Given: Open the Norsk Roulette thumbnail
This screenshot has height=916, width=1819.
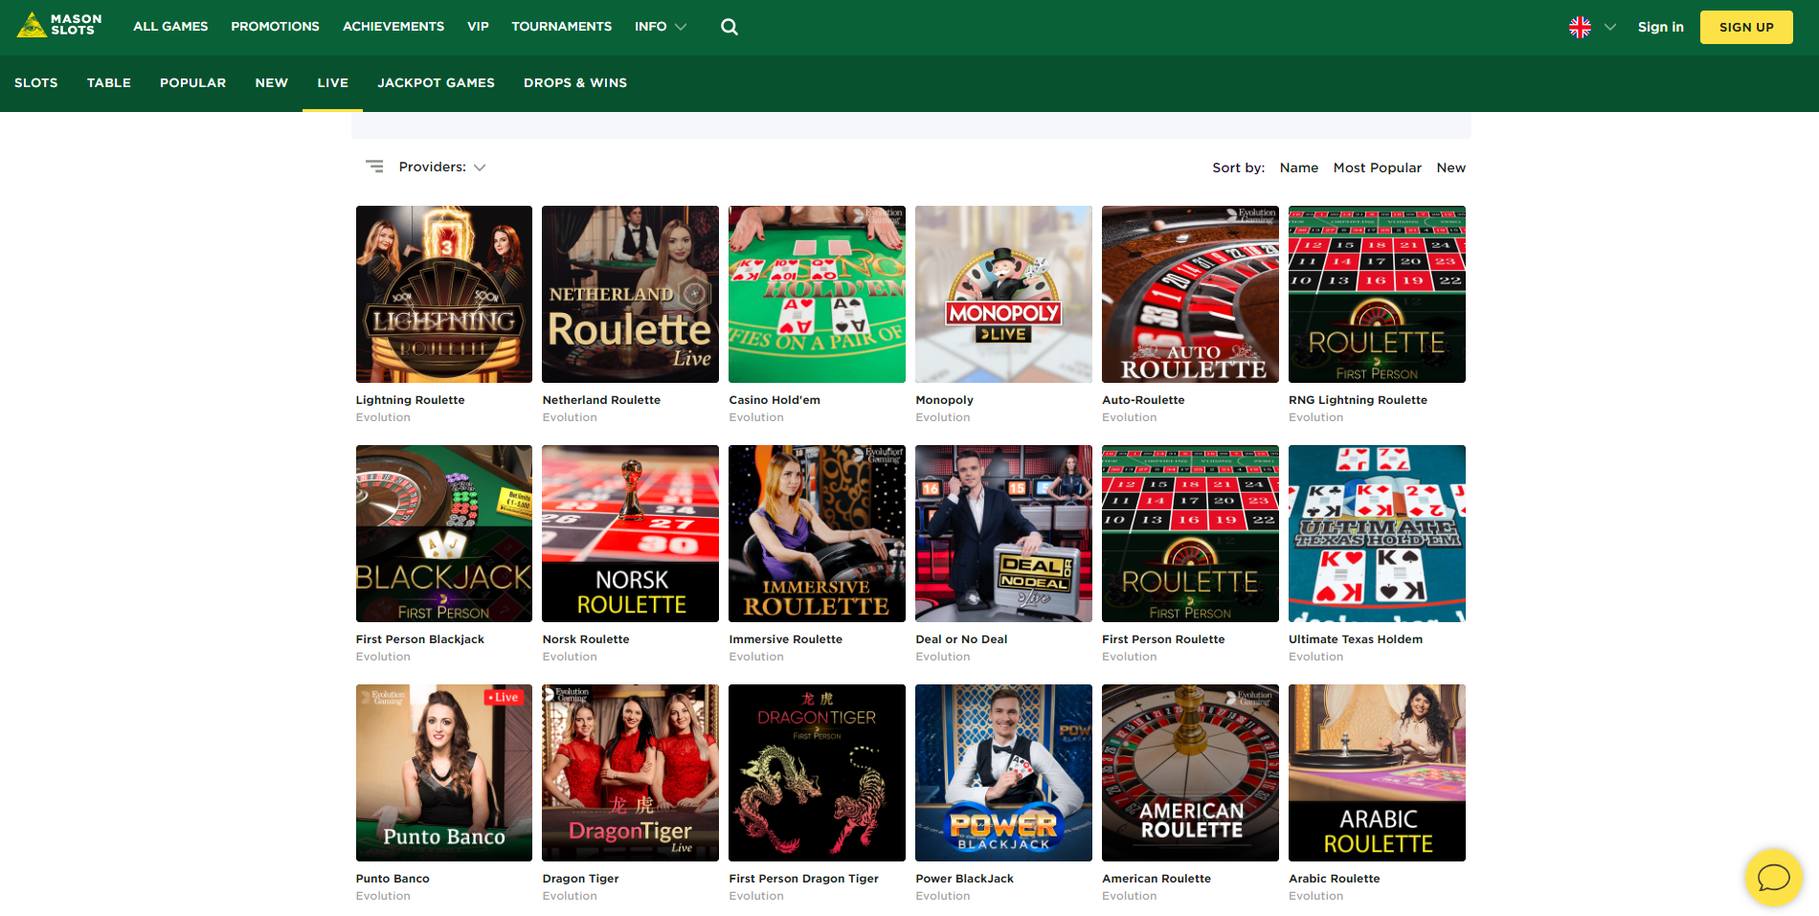Looking at the screenshot, I should click(x=630, y=533).
